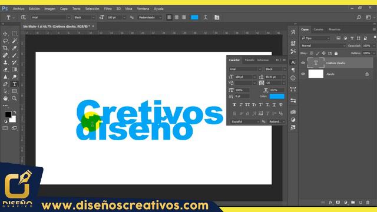Select the Eraser tool
Screen dimensions: 377x212
[5, 69]
